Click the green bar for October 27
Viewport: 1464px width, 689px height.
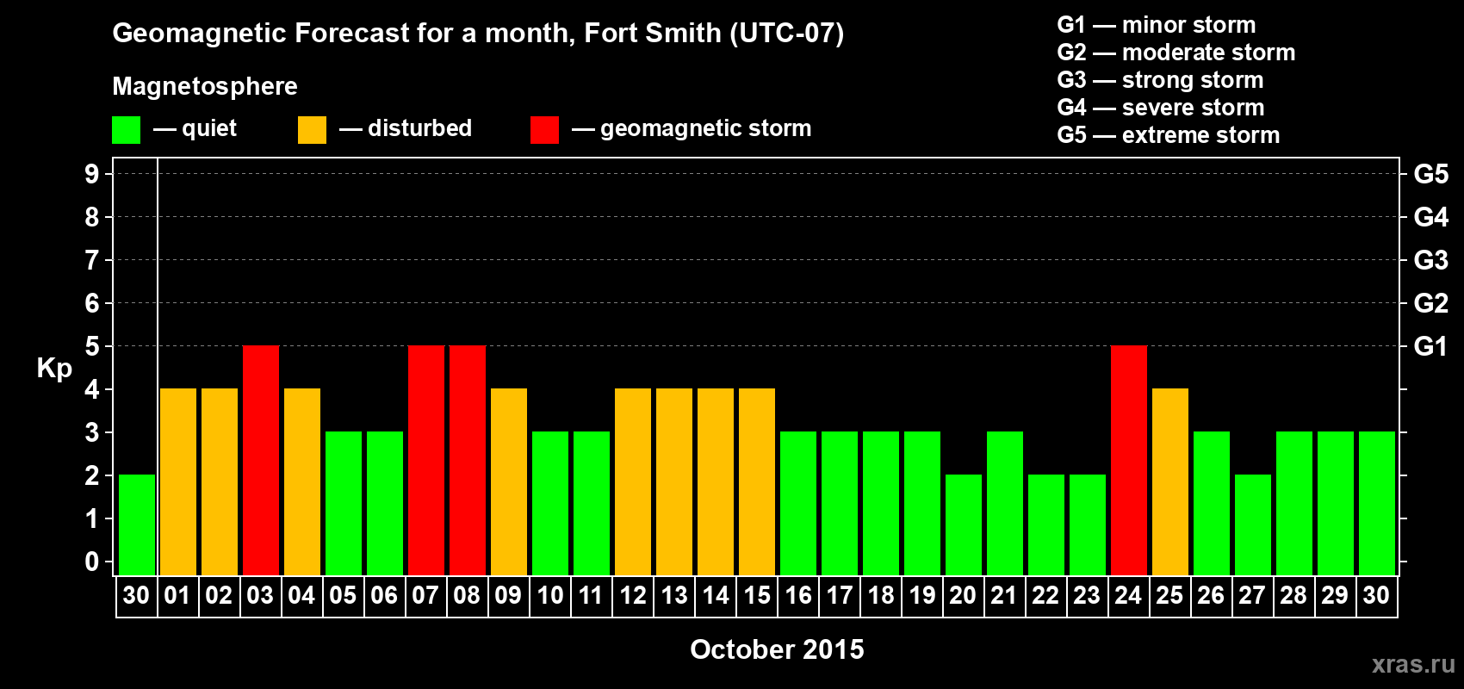pos(1253,525)
